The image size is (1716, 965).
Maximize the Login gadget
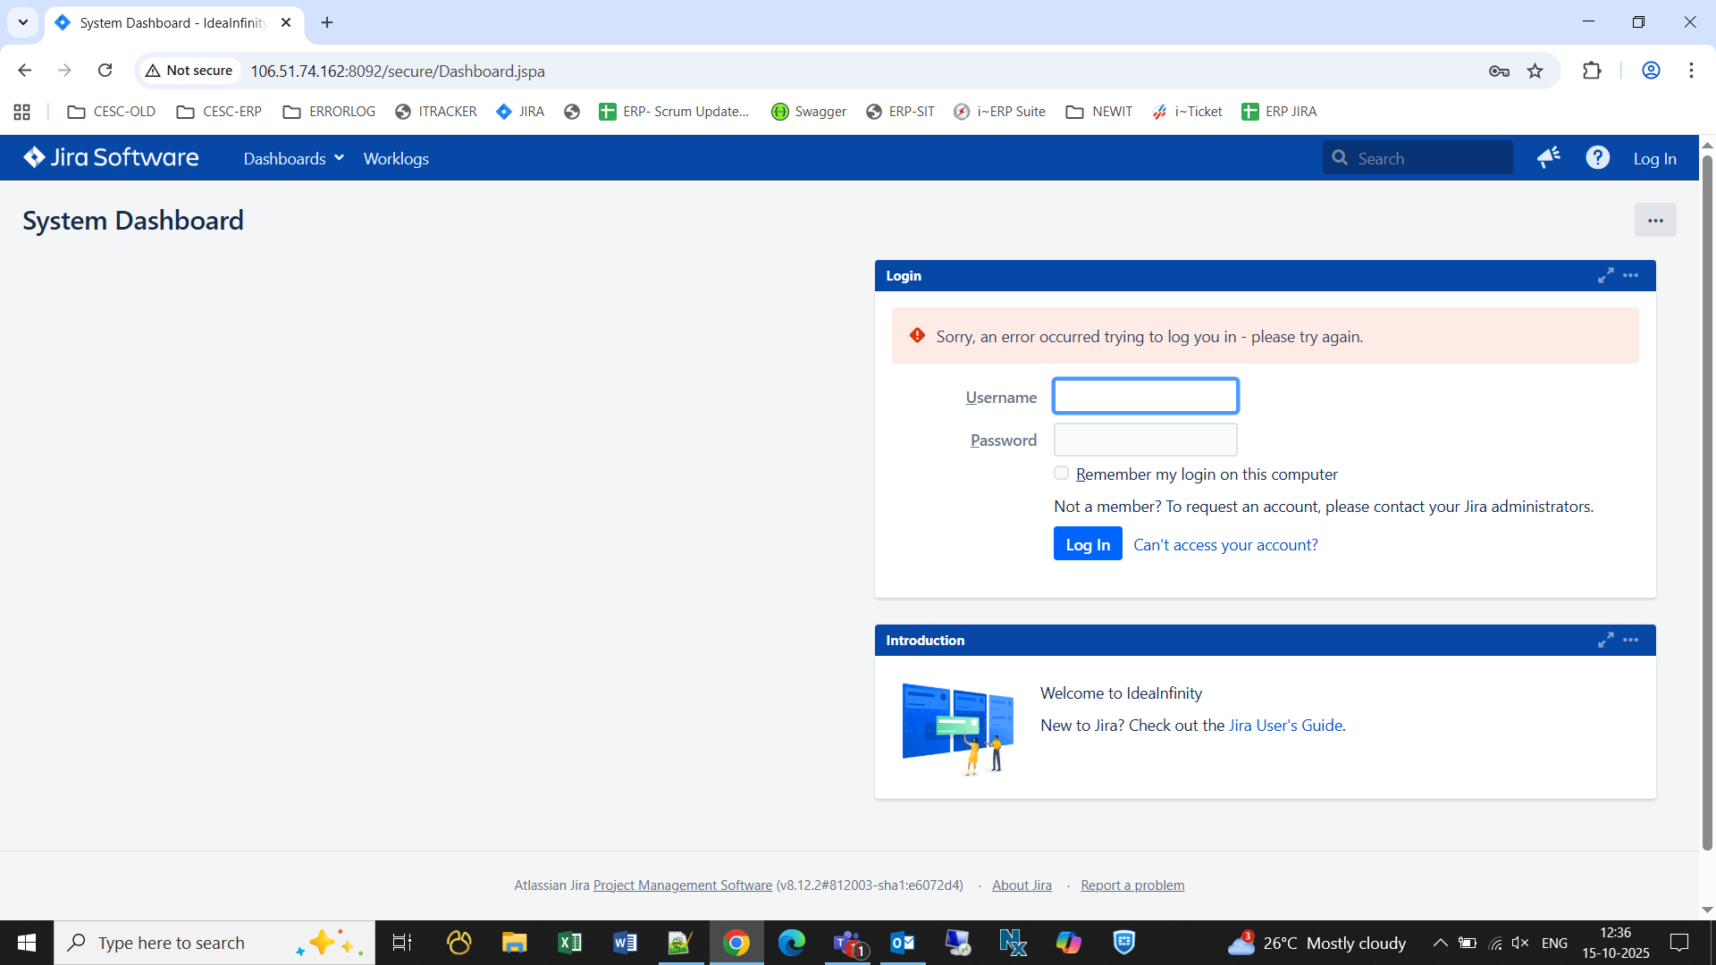coord(1605,276)
